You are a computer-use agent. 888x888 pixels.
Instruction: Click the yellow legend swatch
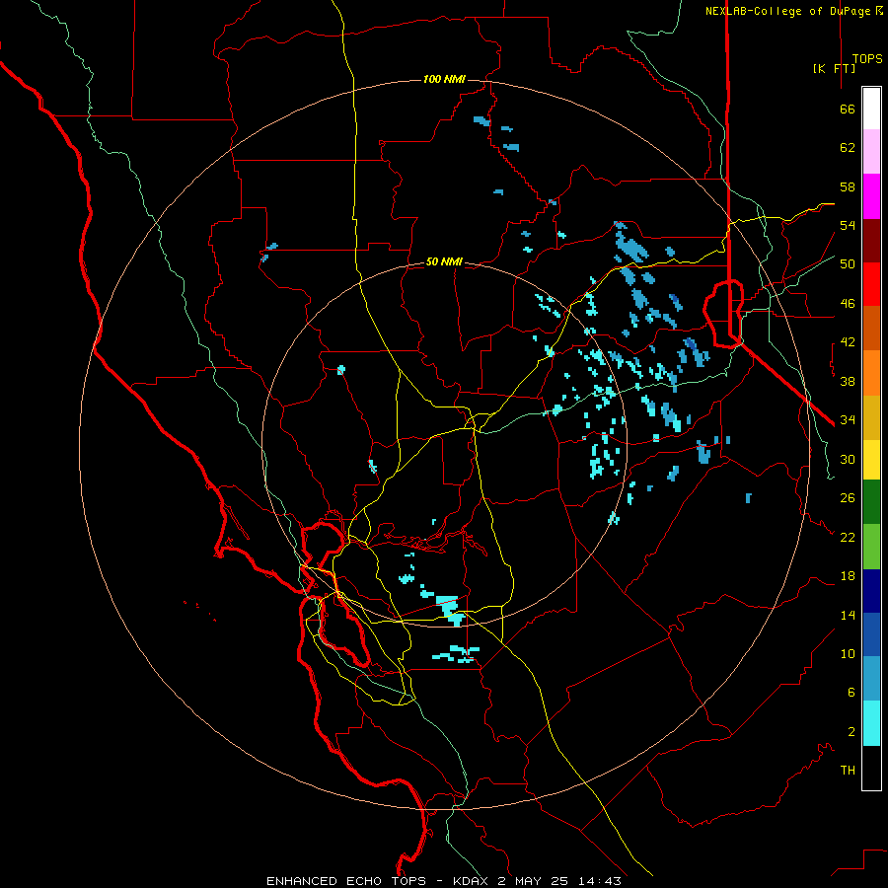(x=871, y=460)
